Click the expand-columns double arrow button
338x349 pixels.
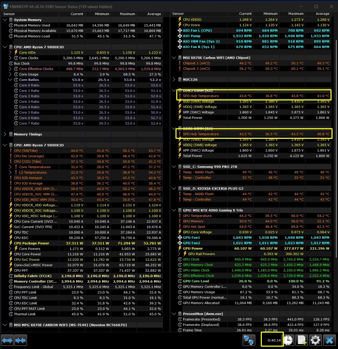(x=7, y=340)
